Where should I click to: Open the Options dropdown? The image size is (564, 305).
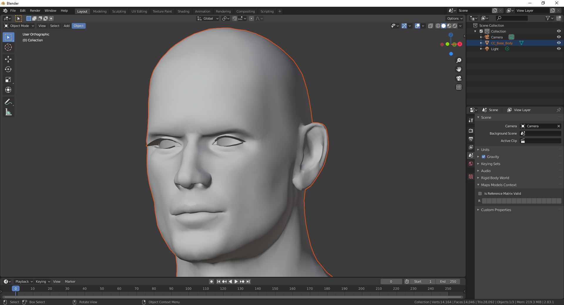coord(455,18)
